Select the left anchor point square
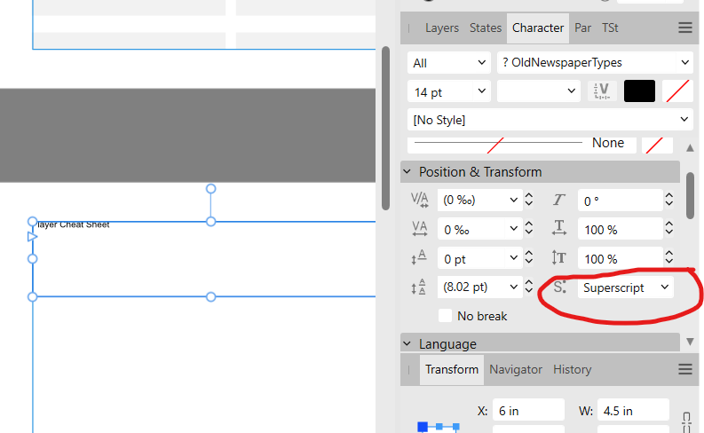This screenshot has width=704, height=433. click(423, 427)
